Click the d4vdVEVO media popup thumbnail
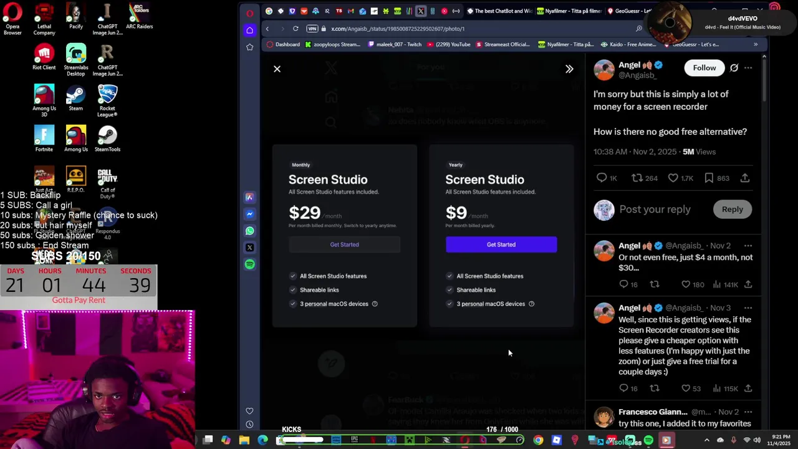Image resolution: width=798 pixels, height=449 pixels. 670,22
